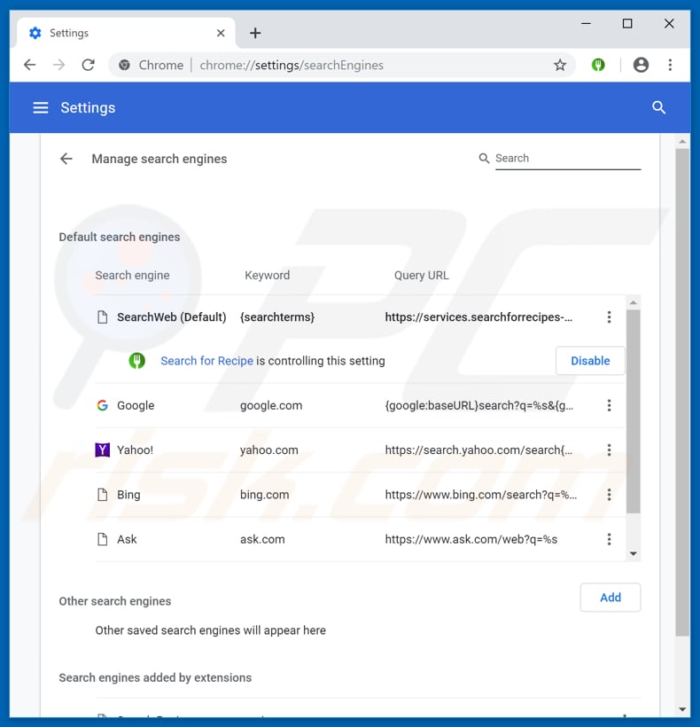This screenshot has height=727, width=700.
Task: Open the Chrome profile avatar menu
Action: click(x=641, y=65)
